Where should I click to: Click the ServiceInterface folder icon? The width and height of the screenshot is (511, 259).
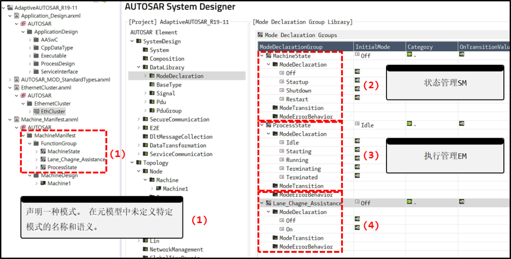click(36, 72)
